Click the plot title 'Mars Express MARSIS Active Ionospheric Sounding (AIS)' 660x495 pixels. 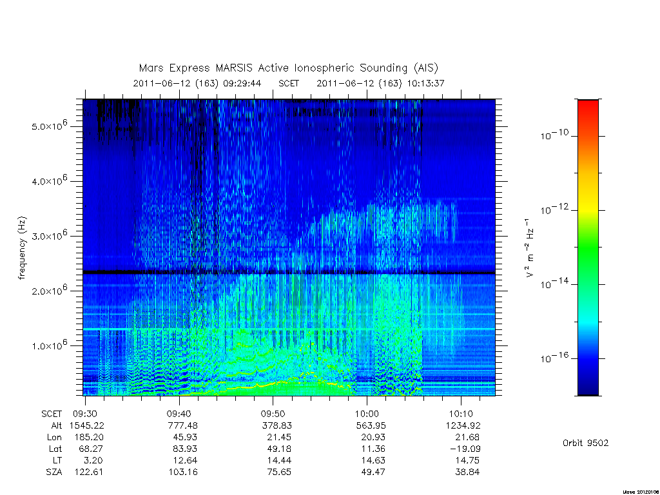click(x=289, y=68)
